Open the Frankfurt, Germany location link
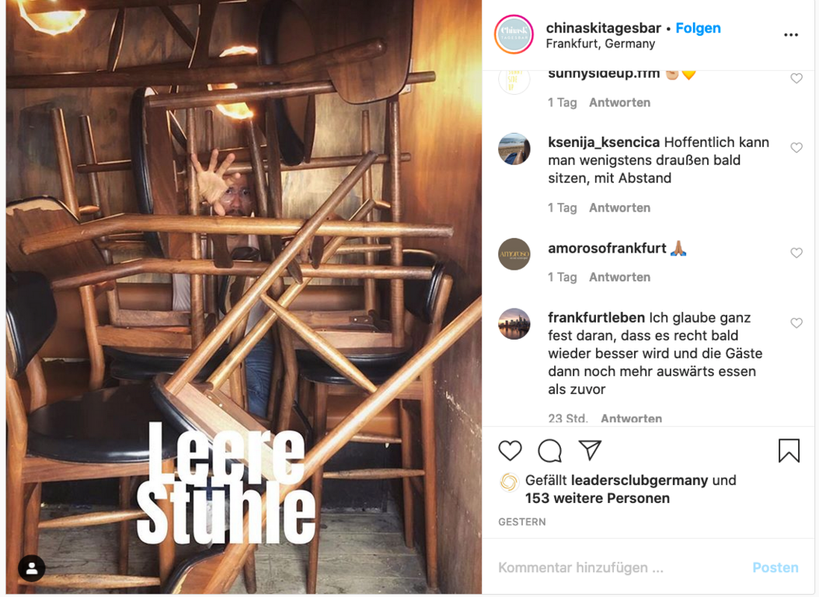Viewport: 819px width, 597px height. (600, 44)
